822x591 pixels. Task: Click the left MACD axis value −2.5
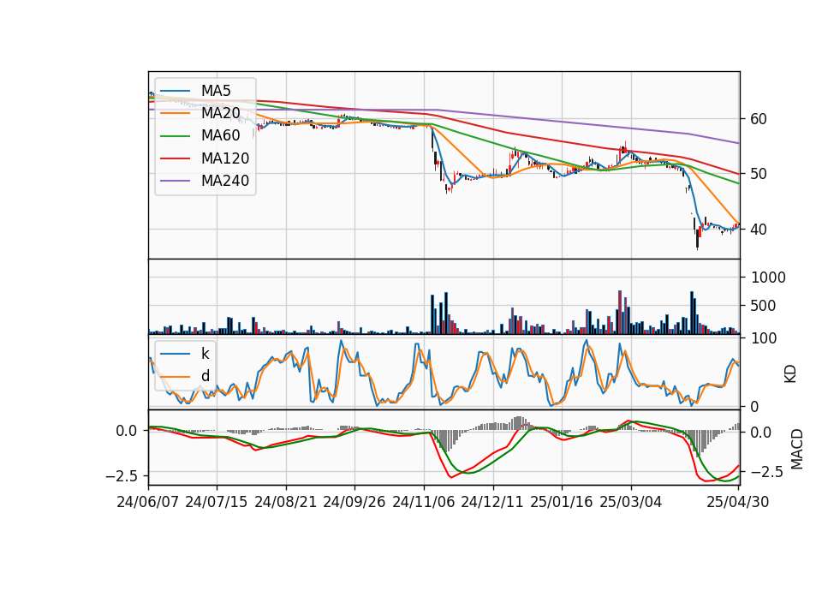pyautogui.click(x=122, y=476)
